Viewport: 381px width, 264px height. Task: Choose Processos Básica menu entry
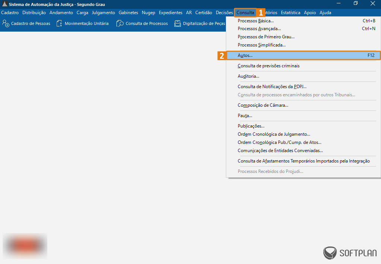(304, 21)
